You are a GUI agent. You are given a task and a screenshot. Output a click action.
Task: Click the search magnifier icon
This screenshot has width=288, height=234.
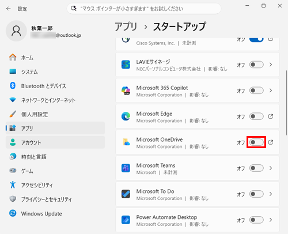coord(73,9)
